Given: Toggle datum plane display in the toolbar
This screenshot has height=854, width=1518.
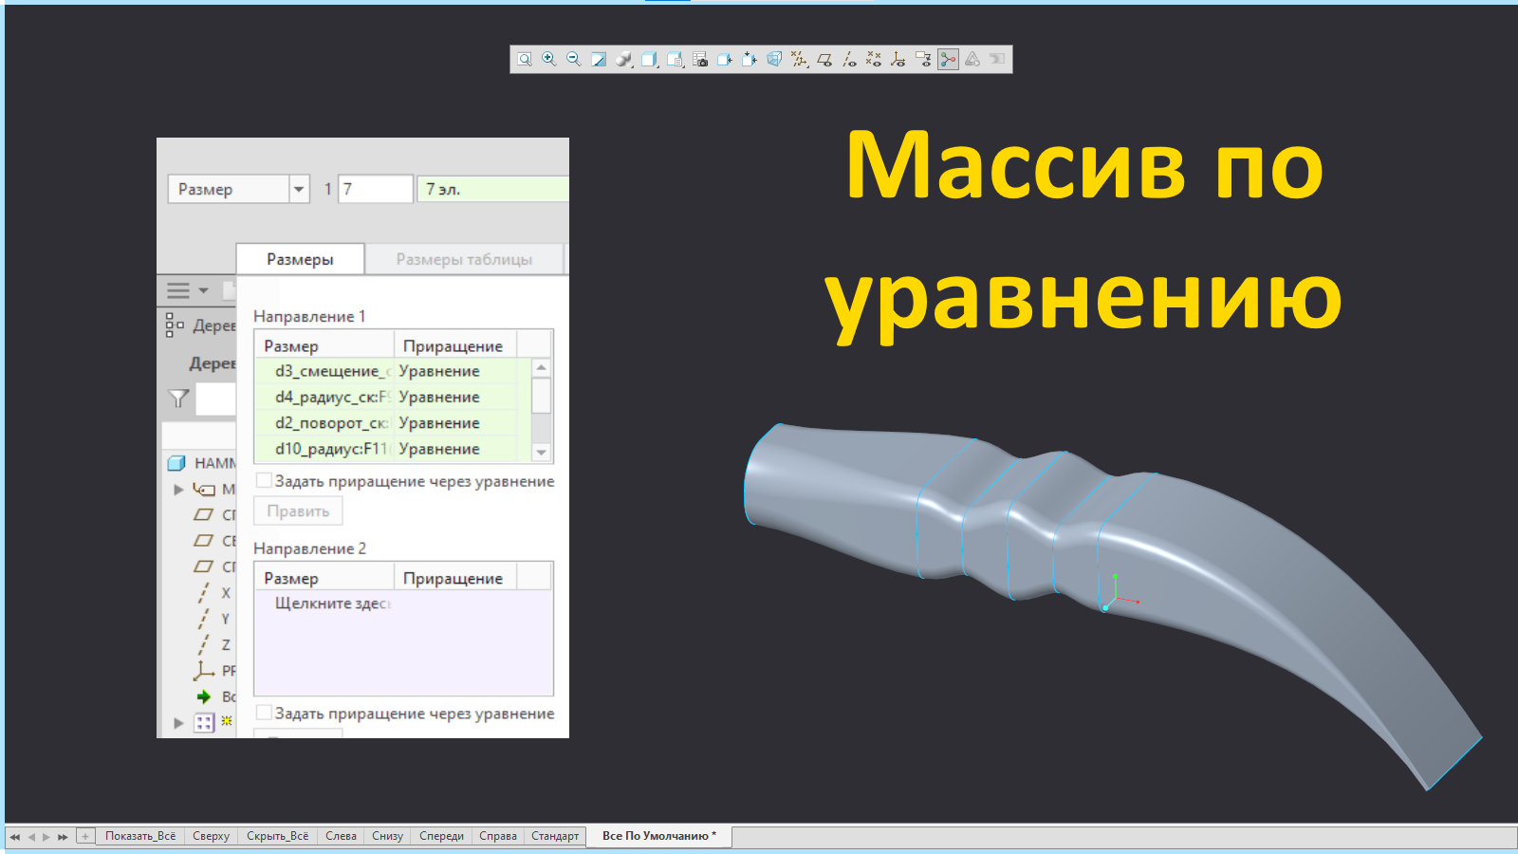Looking at the screenshot, I should click(826, 59).
